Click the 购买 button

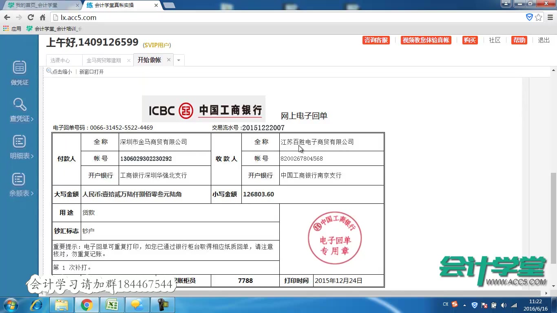(470, 40)
